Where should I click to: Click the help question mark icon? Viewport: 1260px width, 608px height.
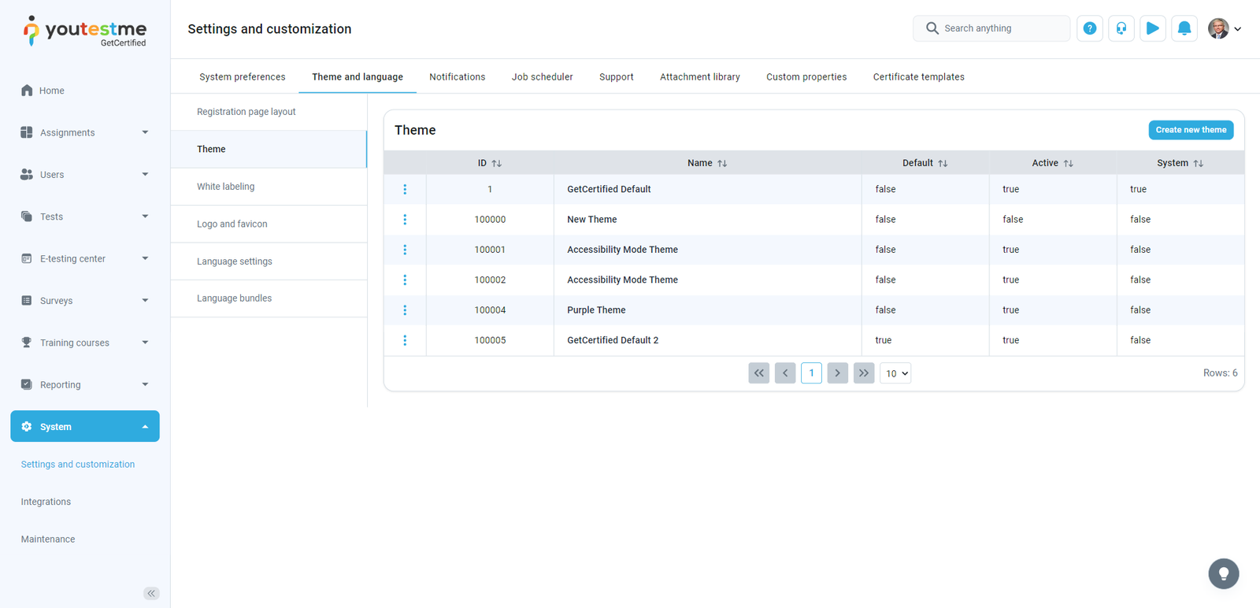[x=1089, y=28]
